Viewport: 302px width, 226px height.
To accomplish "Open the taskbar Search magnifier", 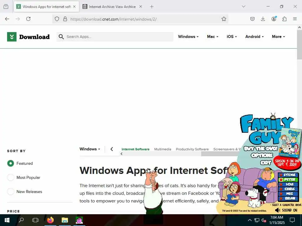I will (x=21, y=220).
